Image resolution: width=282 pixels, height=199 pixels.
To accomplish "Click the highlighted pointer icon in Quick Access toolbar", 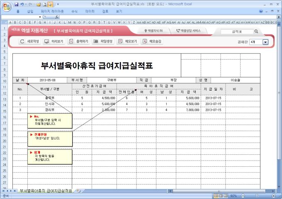I will 50,5.
